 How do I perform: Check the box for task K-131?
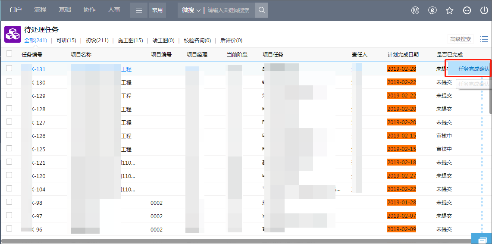[9, 68]
